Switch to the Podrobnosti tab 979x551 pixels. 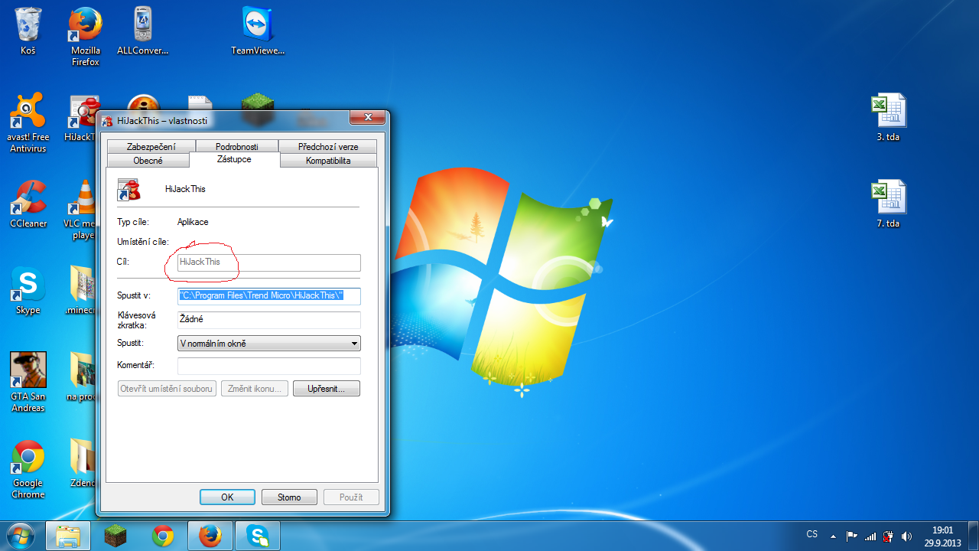(236, 146)
